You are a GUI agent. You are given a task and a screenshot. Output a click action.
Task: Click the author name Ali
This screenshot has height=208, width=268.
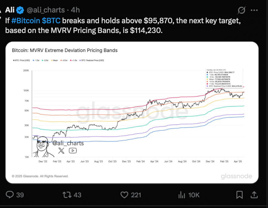[10, 10]
